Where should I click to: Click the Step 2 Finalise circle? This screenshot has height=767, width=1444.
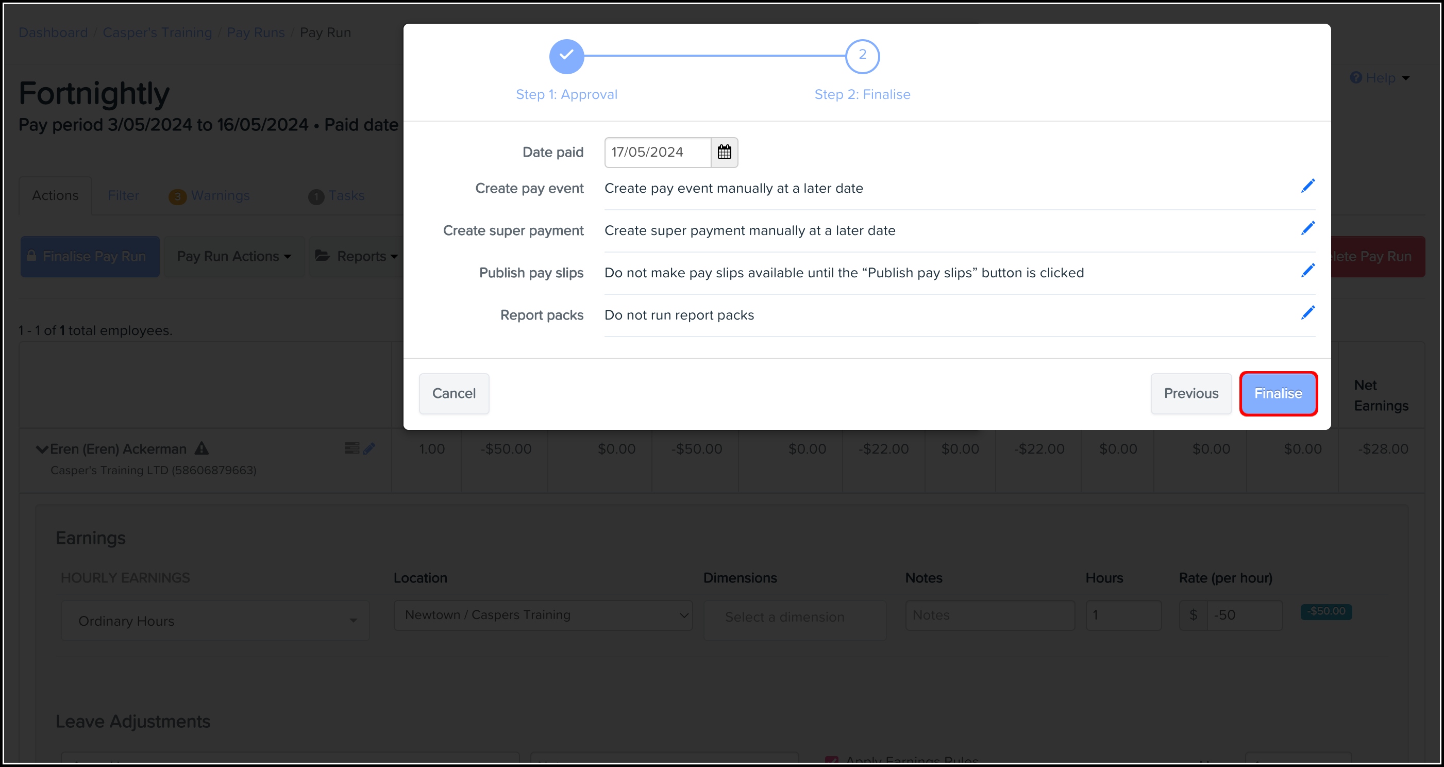pyautogui.click(x=862, y=56)
